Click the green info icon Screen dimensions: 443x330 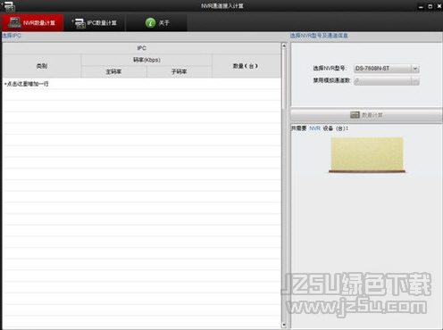pos(150,22)
